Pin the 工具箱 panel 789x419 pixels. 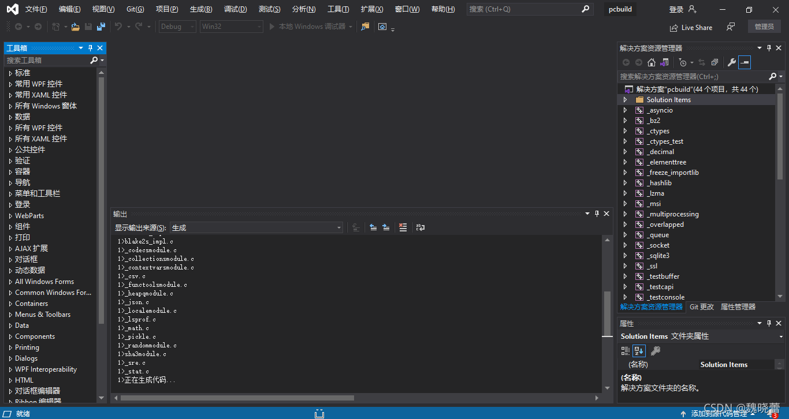pyautogui.click(x=90, y=48)
